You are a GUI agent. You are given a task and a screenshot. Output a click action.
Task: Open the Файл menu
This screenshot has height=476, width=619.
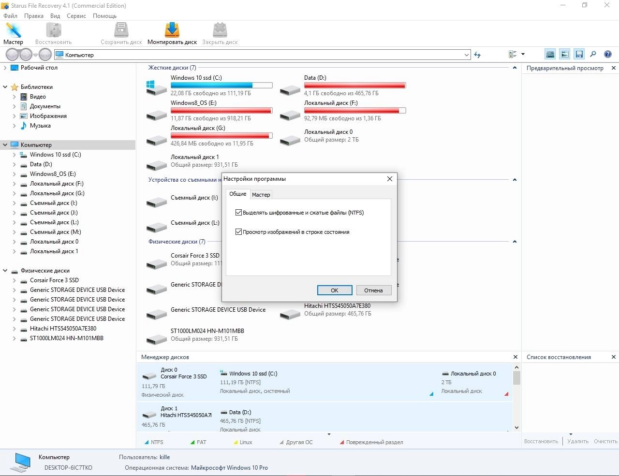click(10, 16)
